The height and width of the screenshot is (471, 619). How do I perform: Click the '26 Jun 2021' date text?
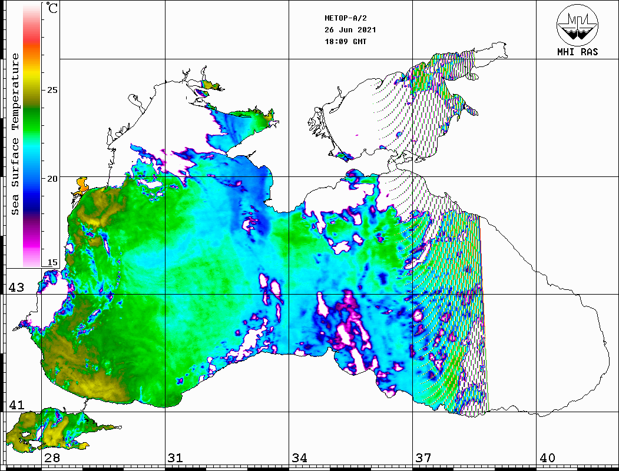(x=350, y=30)
